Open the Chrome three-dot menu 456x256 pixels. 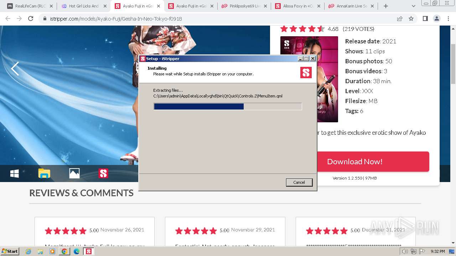pos(448,18)
